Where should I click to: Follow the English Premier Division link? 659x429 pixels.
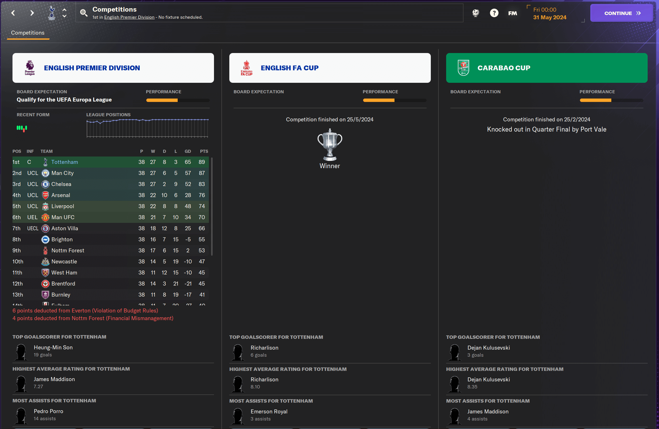pyautogui.click(x=129, y=17)
